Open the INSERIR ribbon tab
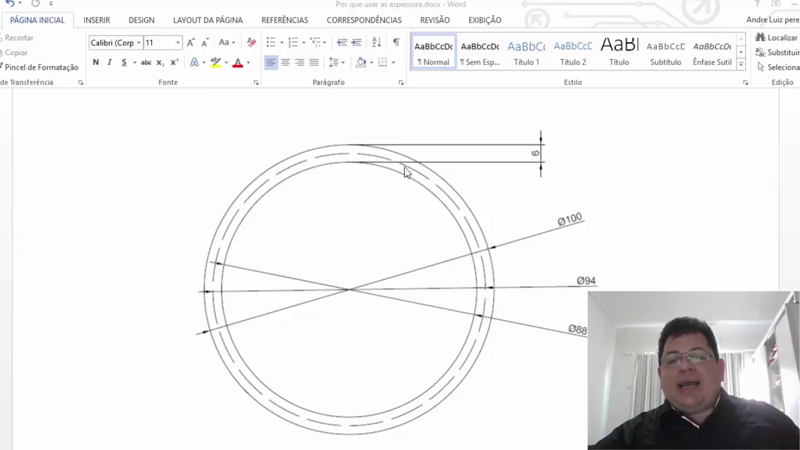The width and height of the screenshot is (800, 450). point(97,20)
